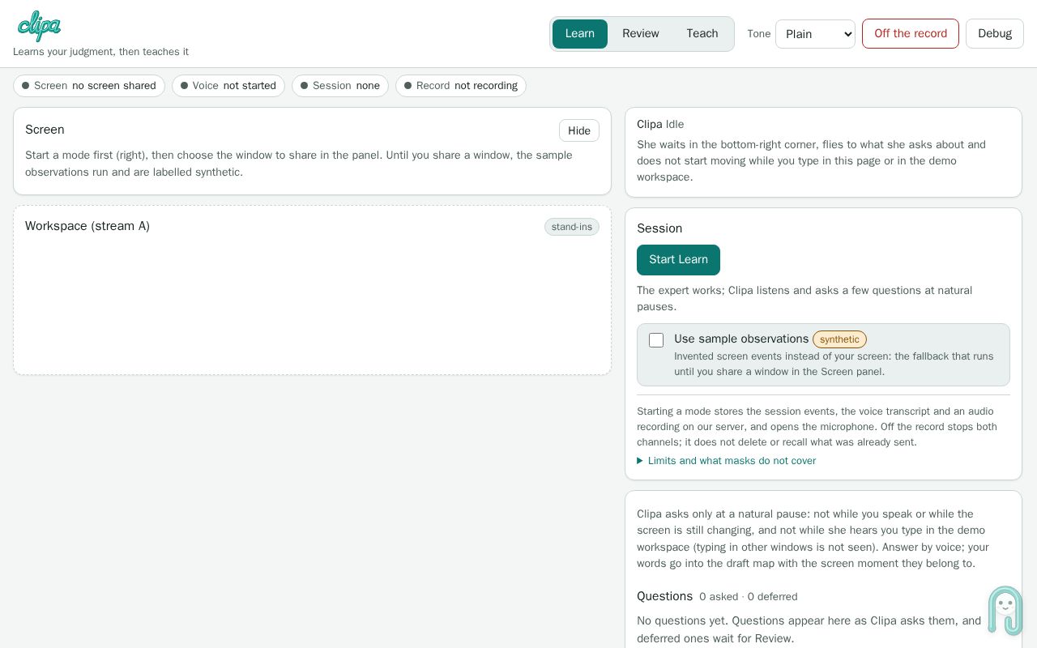Click the Record not recording status pill

click(461, 86)
